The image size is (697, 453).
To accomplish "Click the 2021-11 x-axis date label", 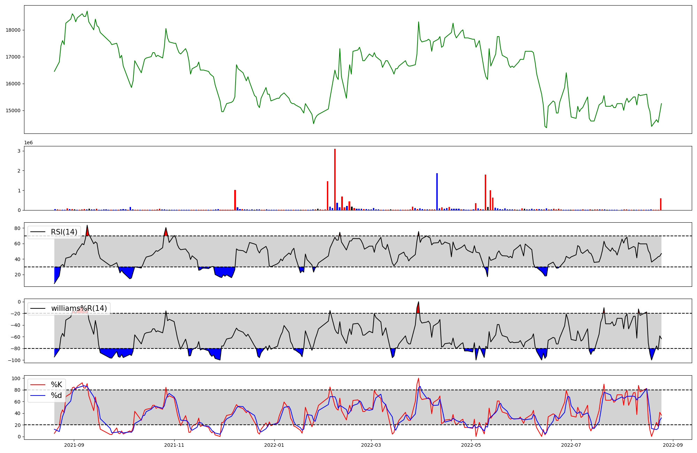I will 174,445.
